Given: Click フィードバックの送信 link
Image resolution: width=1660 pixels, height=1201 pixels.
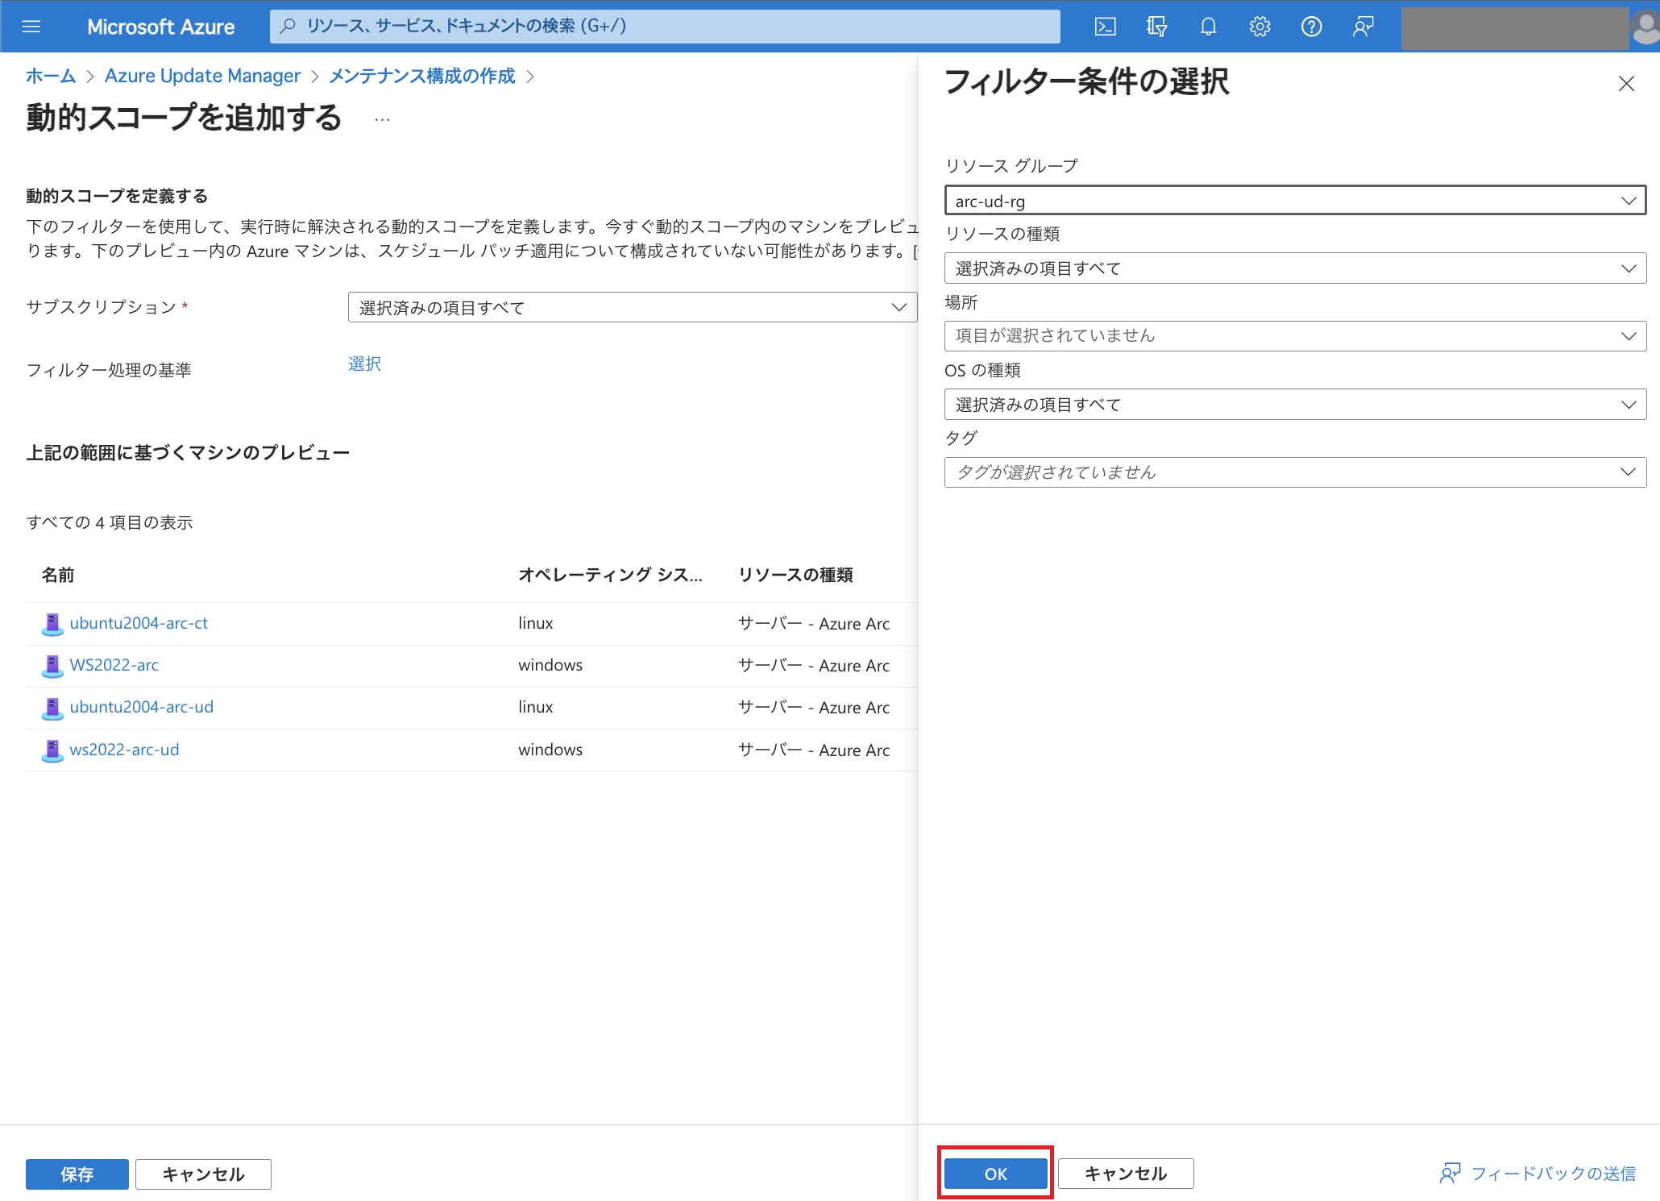Looking at the screenshot, I should click(1554, 1174).
